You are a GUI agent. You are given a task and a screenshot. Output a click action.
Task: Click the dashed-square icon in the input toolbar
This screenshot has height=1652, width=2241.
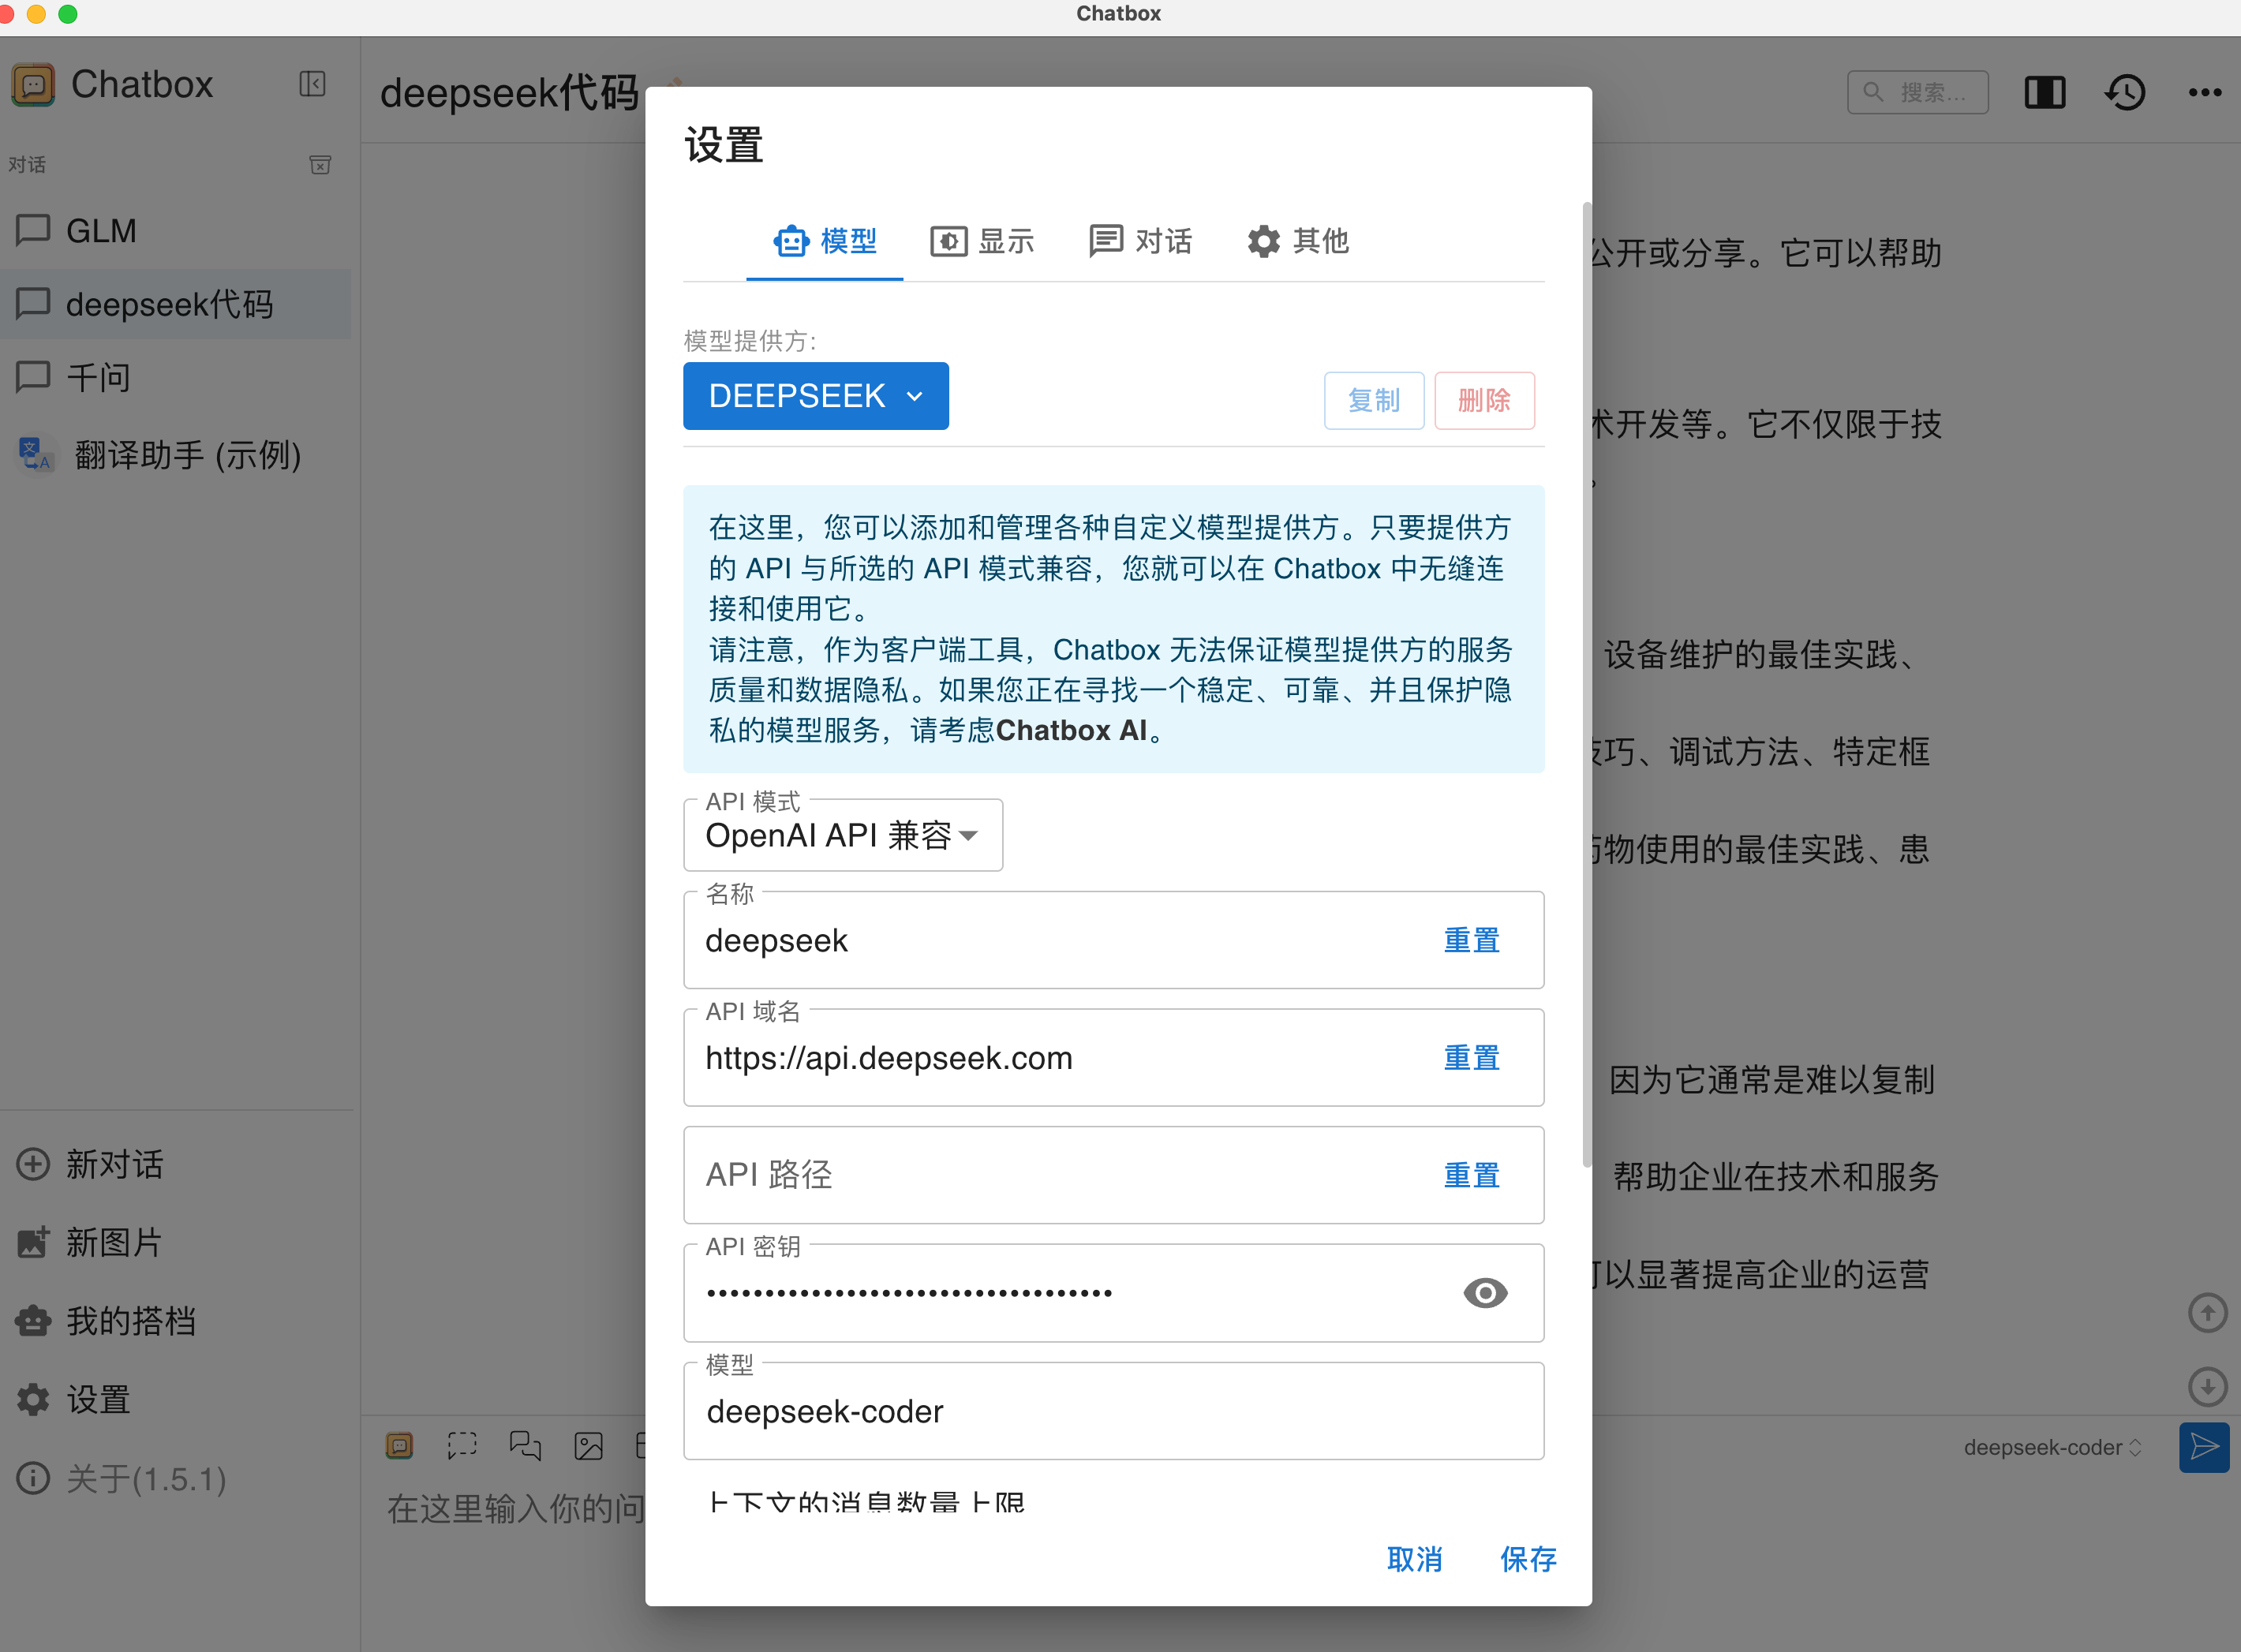462,1445
